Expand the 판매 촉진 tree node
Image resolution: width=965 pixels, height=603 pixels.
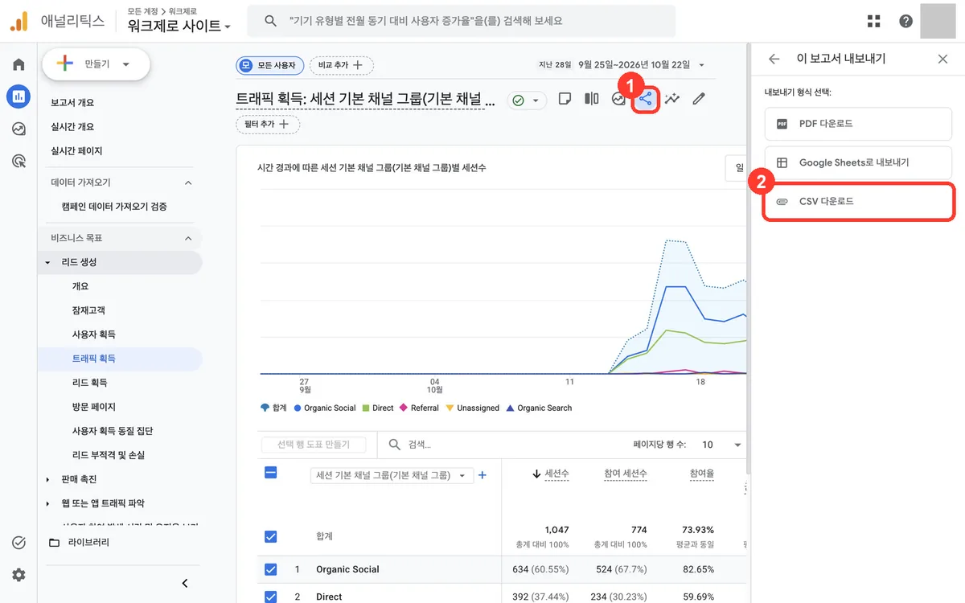(x=47, y=479)
